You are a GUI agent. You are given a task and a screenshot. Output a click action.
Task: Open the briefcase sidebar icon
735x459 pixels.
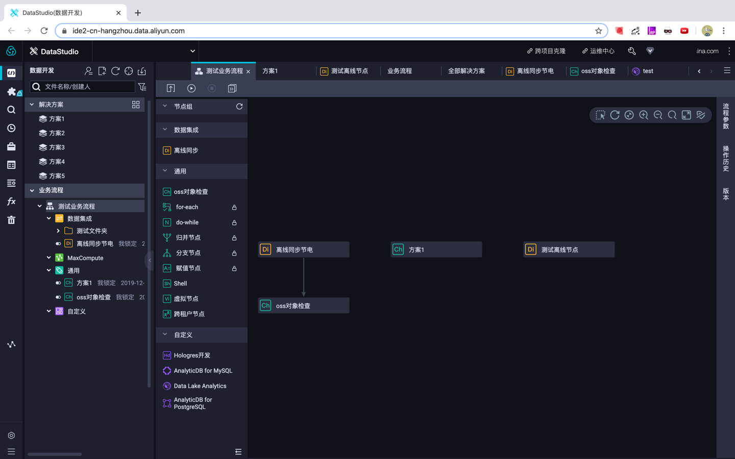[x=11, y=146]
